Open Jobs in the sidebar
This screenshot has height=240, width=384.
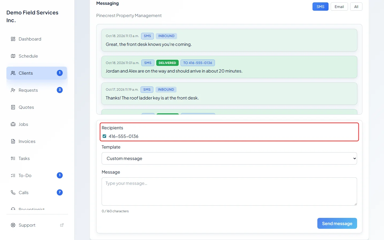coord(37,124)
